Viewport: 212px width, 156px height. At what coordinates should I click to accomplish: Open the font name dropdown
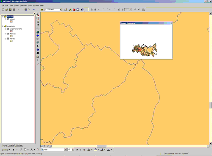coord(65,150)
